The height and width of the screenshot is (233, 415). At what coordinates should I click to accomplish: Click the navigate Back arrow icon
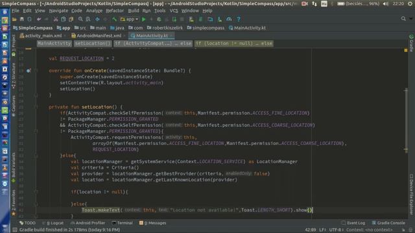pos(97,19)
